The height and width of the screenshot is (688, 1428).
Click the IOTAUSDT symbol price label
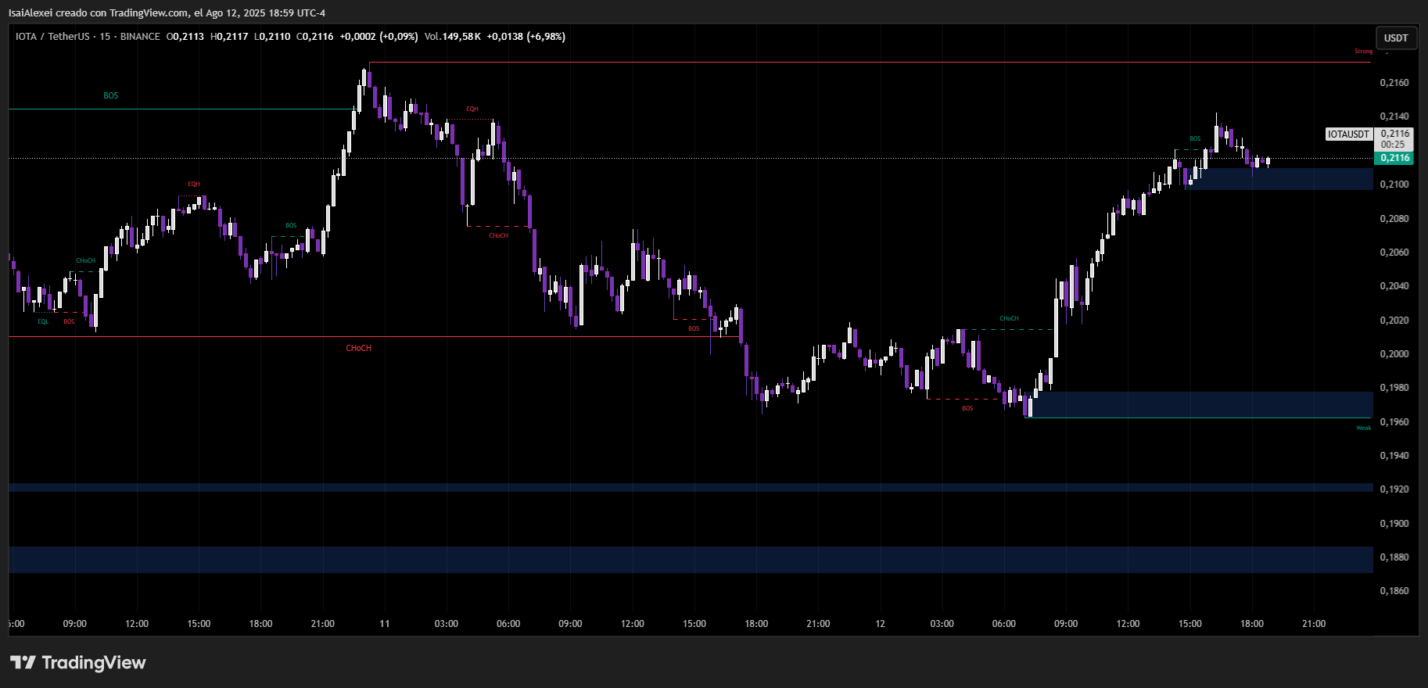[1348, 134]
